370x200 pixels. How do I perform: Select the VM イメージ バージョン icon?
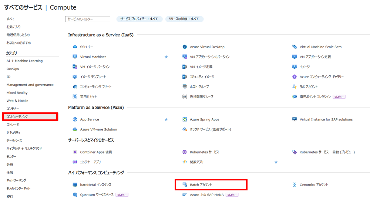click(75, 67)
